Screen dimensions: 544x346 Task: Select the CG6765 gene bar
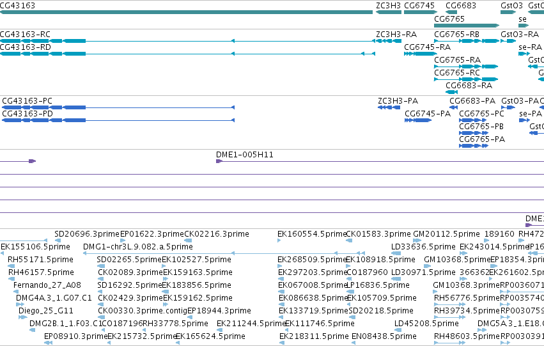point(467,26)
